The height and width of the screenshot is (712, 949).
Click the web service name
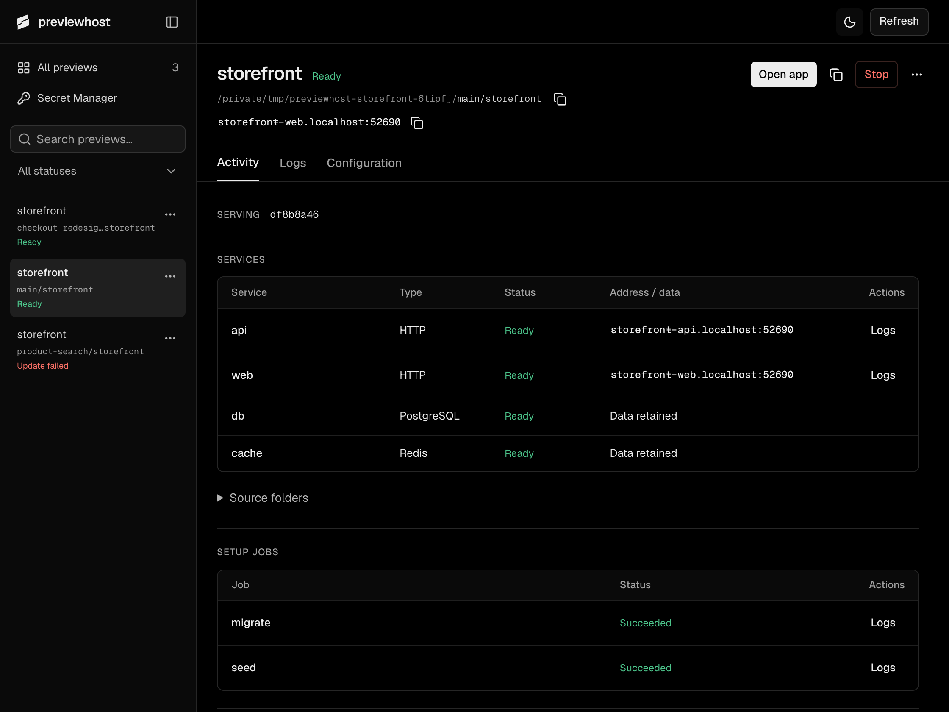pyautogui.click(x=242, y=375)
